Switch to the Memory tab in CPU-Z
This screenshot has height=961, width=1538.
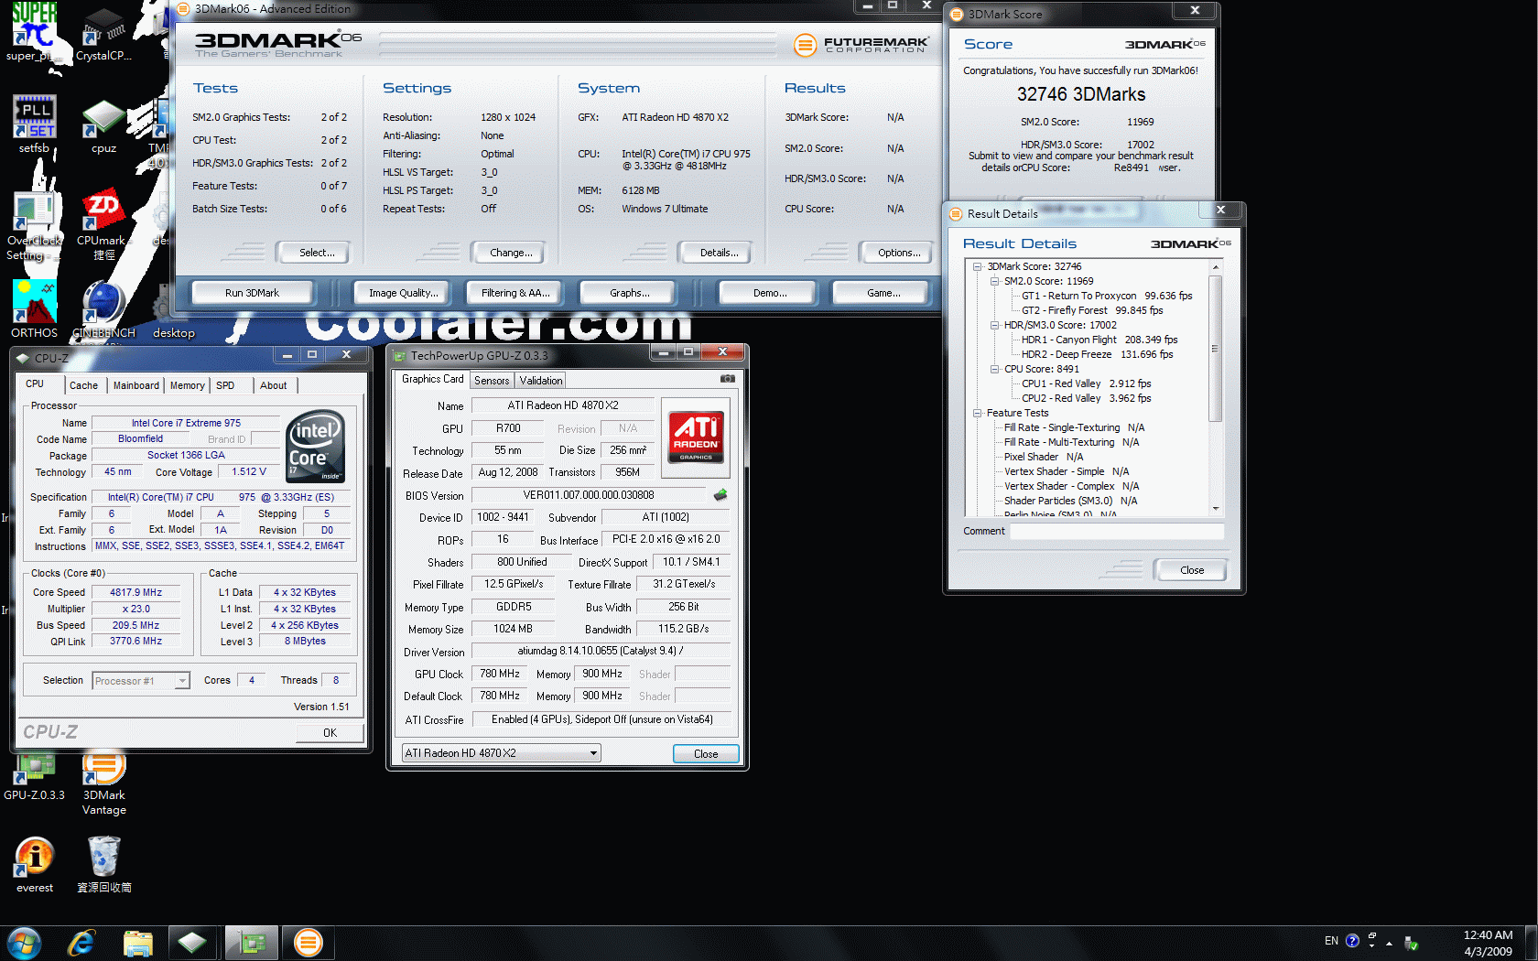(187, 385)
